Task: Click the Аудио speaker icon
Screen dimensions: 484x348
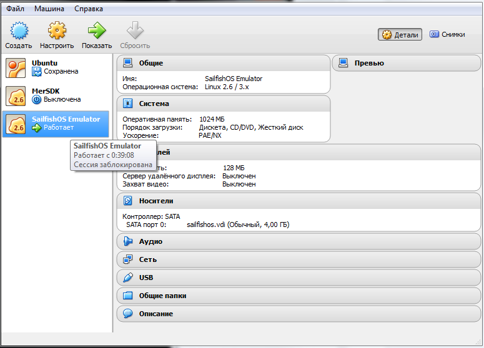Action: point(128,241)
